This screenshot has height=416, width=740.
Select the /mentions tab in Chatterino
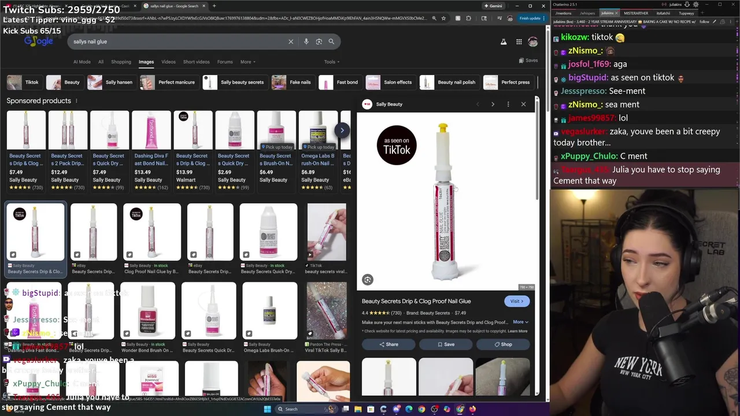tap(564, 13)
